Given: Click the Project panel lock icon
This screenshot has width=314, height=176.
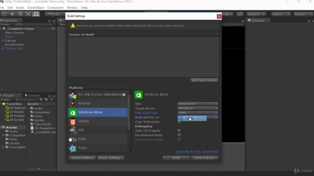Looking at the screenshot, I should click(x=49, y=96).
